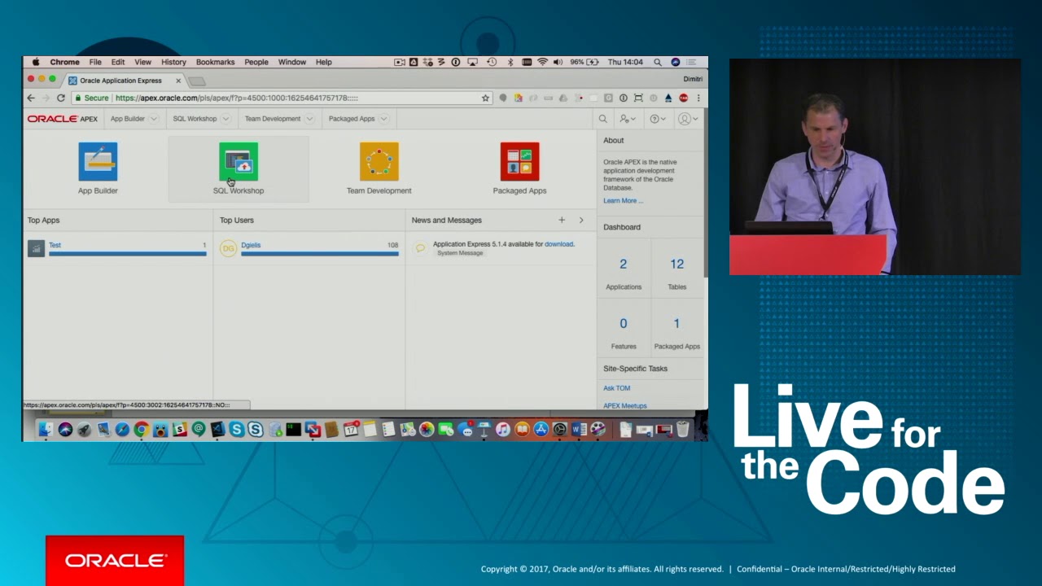Open the Help dropdown menu
Image resolution: width=1042 pixels, height=586 pixels.
[658, 119]
